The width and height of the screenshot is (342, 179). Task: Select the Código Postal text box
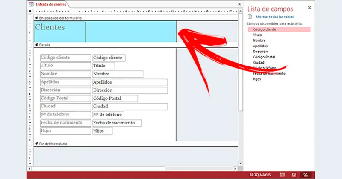pyautogui.click(x=115, y=98)
